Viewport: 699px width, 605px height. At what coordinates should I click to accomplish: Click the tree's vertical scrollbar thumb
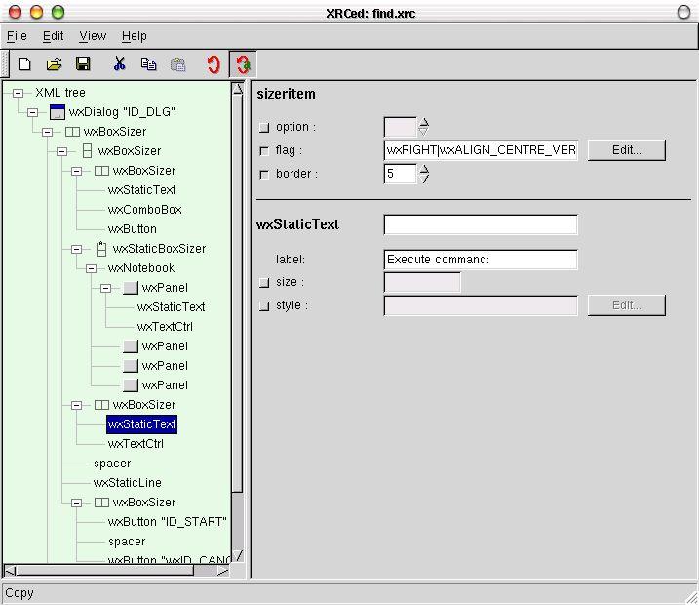point(238,292)
